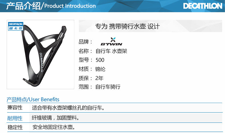Click the 兼容性 row label
The height and width of the screenshot is (133, 225).
click(15, 107)
